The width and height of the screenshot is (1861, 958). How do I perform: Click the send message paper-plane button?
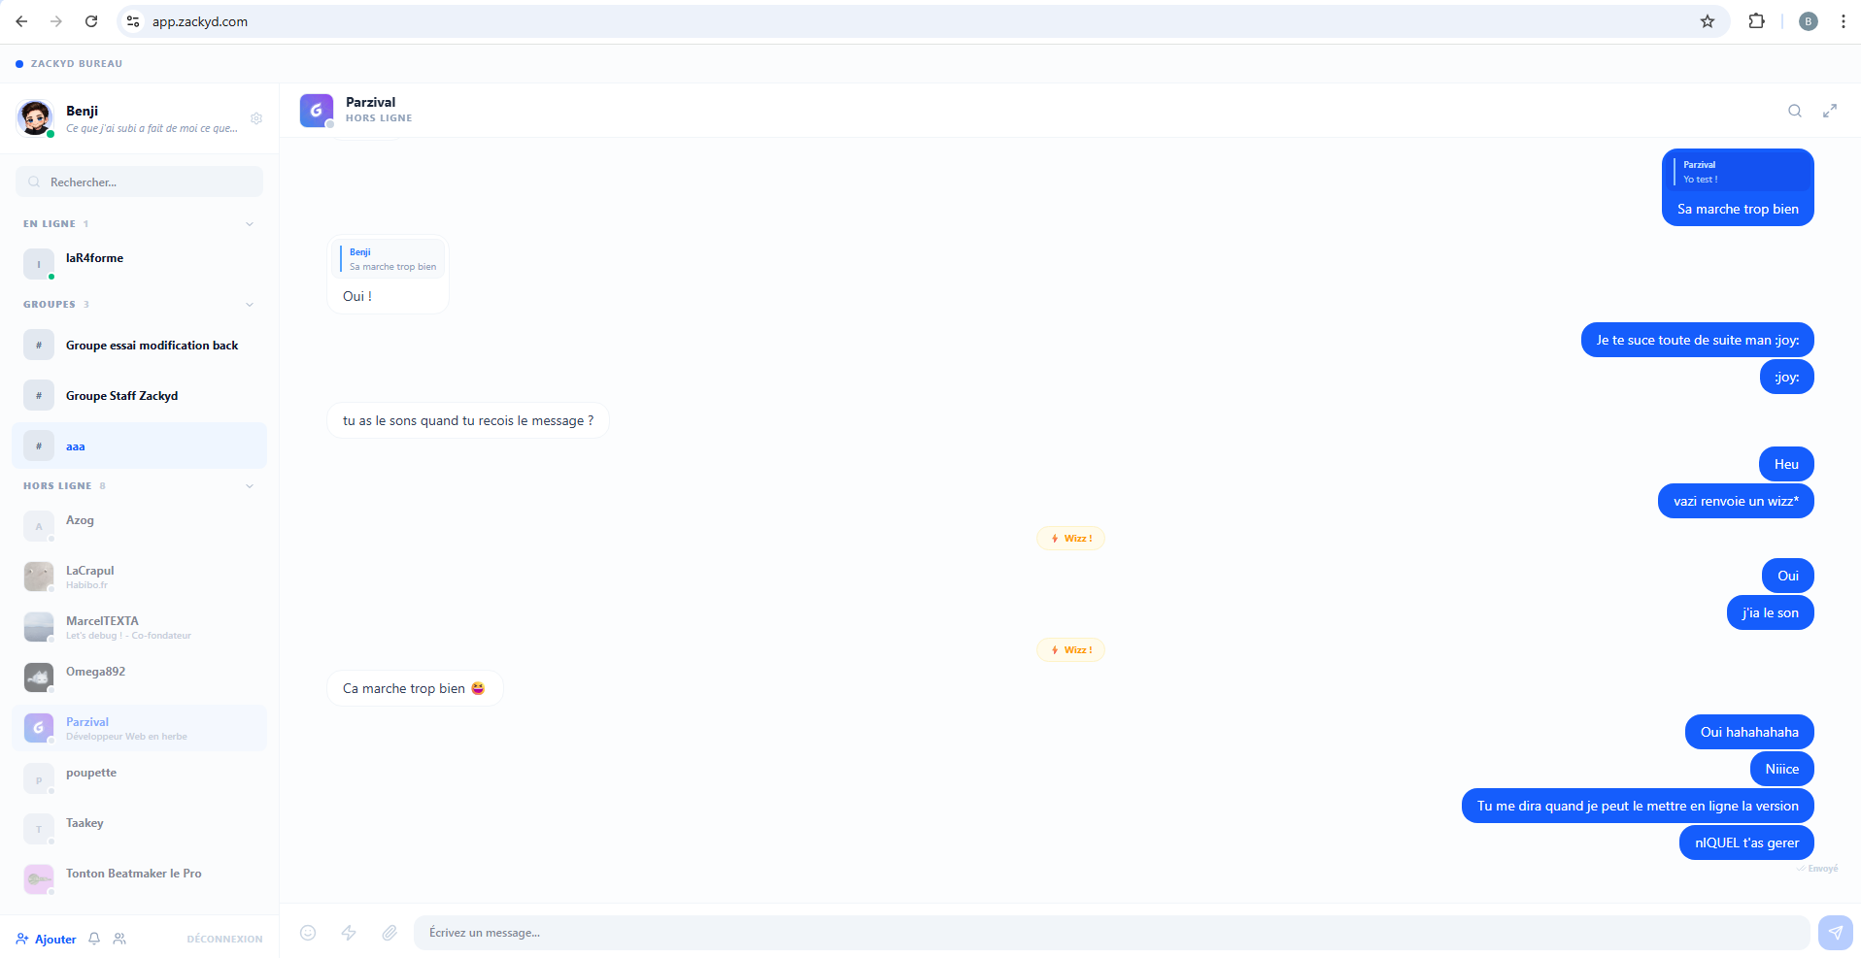1835,933
